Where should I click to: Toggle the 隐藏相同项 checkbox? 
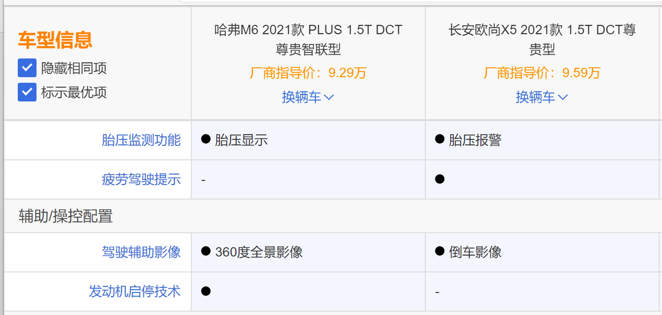(x=27, y=68)
